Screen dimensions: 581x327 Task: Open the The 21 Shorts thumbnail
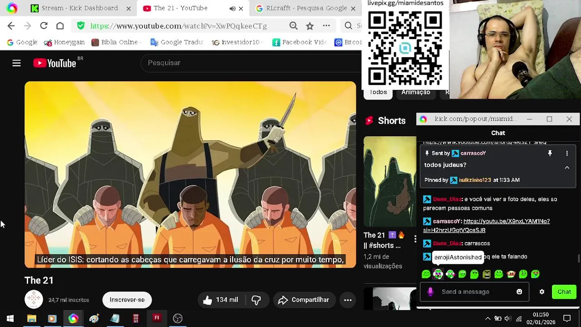click(389, 182)
